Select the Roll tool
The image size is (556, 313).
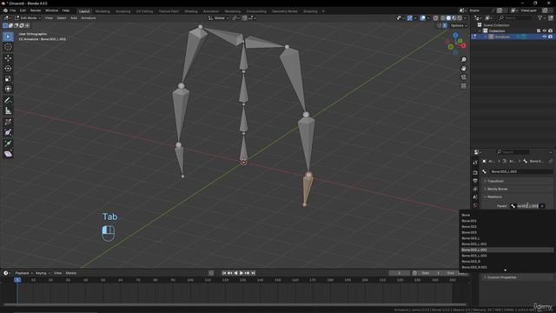[8, 122]
